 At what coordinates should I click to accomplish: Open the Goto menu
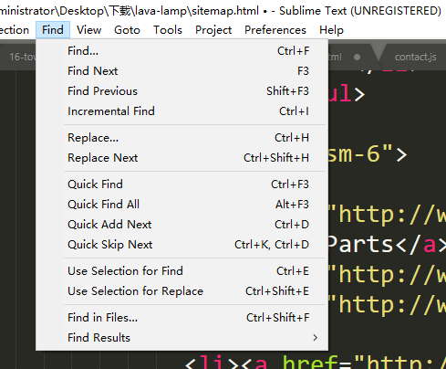coord(127,30)
